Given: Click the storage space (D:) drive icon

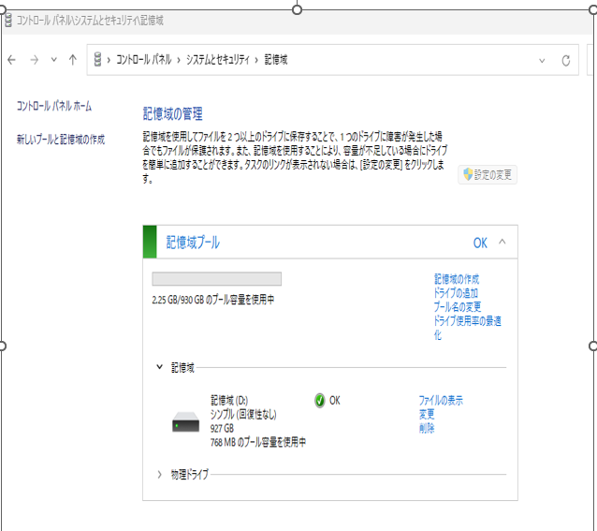Looking at the screenshot, I should click(185, 423).
